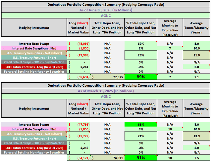Click the 21% Treasury coverage cell
Screen dimensions: 212x162
pos(141,136)
